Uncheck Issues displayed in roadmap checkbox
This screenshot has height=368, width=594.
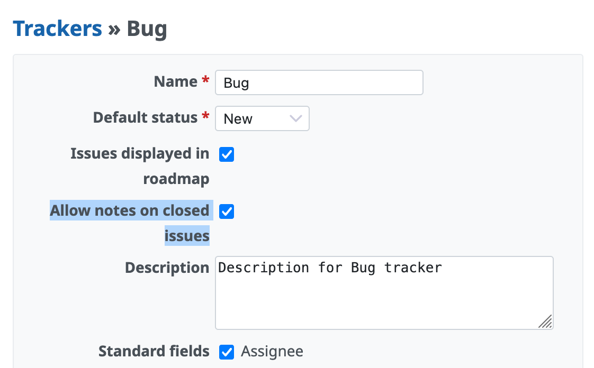(x=227, y=155)
